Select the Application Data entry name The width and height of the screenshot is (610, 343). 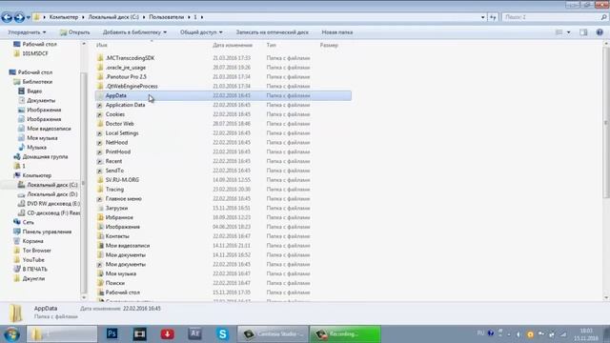tap(125, 105)
